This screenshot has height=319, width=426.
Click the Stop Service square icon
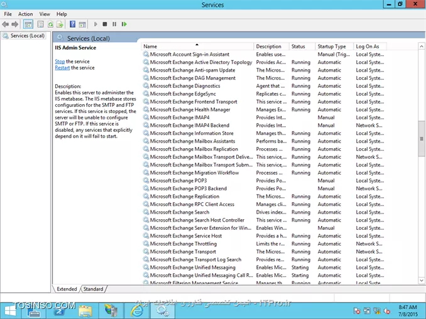point(105,24)
